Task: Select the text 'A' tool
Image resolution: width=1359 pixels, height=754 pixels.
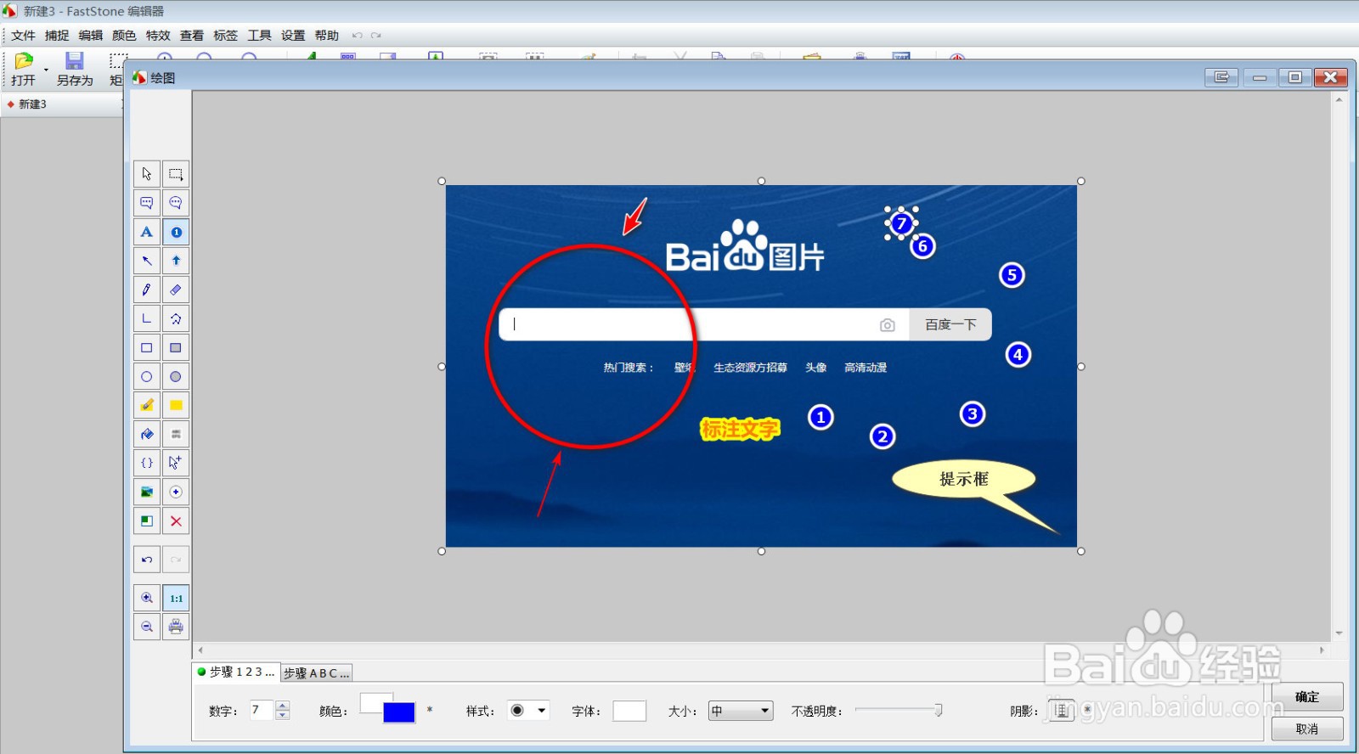Action: [x=146, y=232]
